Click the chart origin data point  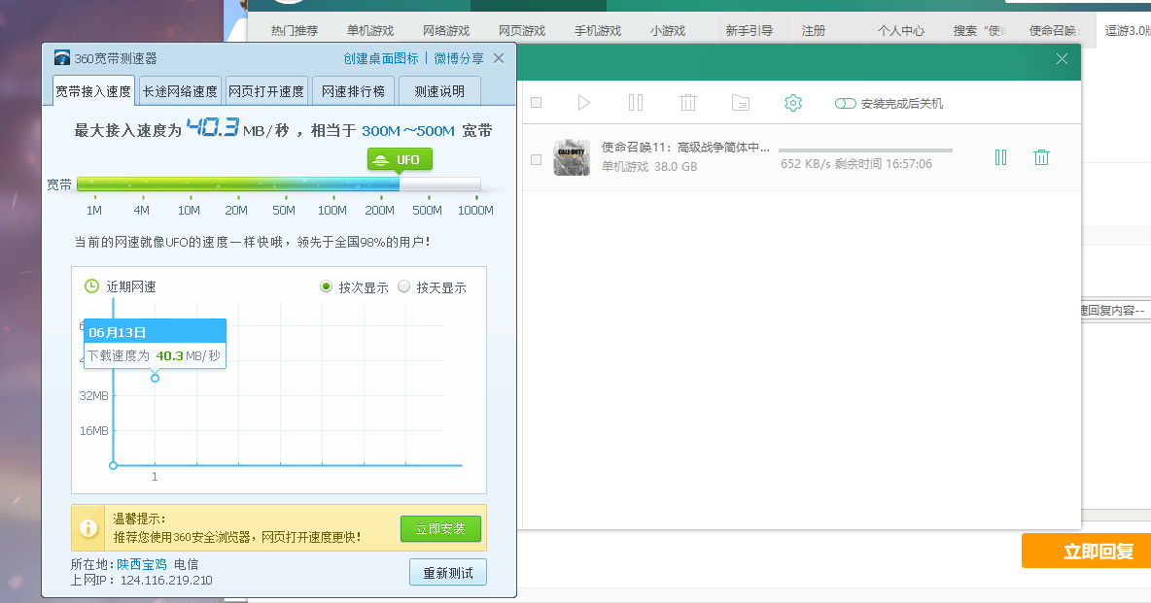coord(113,465)
